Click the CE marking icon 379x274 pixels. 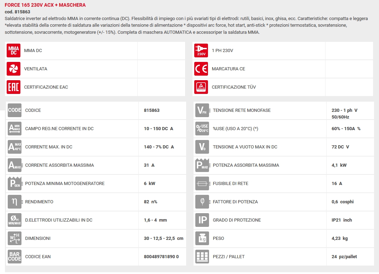(201, 69)
